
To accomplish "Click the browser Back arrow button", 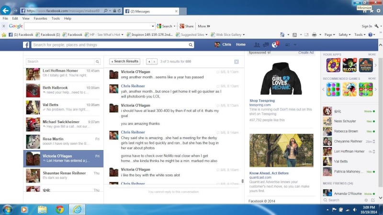I will click(6, 11).
